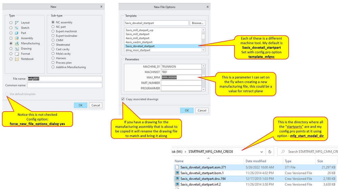
Task: Click the Drawing type icon
Action: tap(17, 49)
